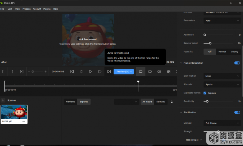Open the Apollo AI model dropdown
243x146 pixels.
(222, 85)
